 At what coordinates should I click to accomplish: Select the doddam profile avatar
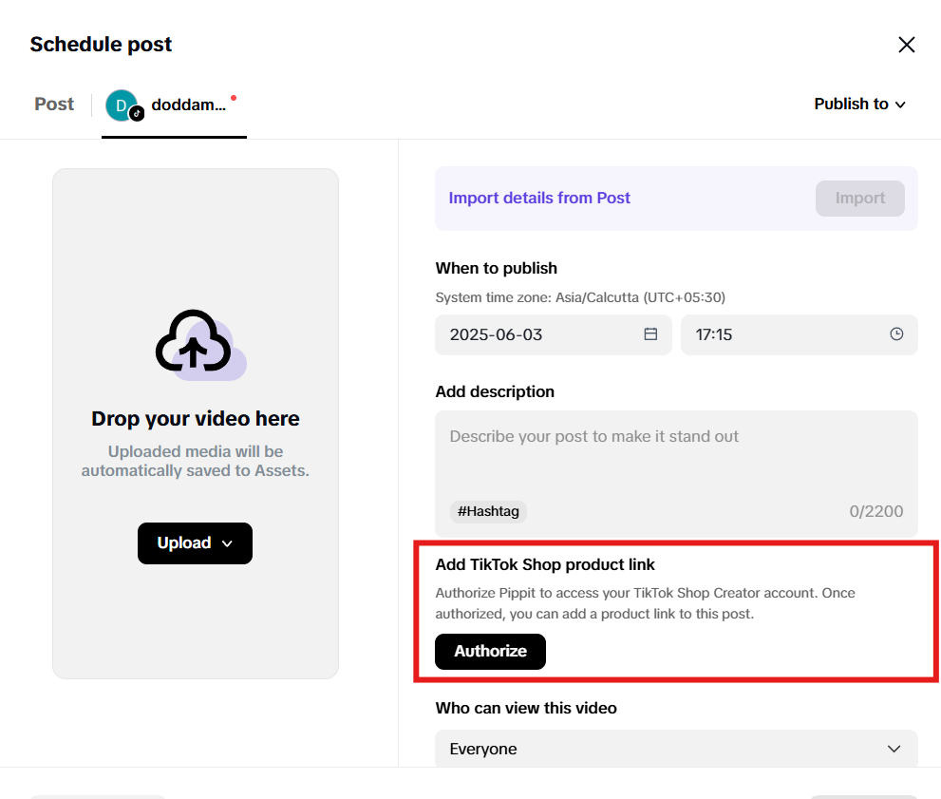click(122, 105)
